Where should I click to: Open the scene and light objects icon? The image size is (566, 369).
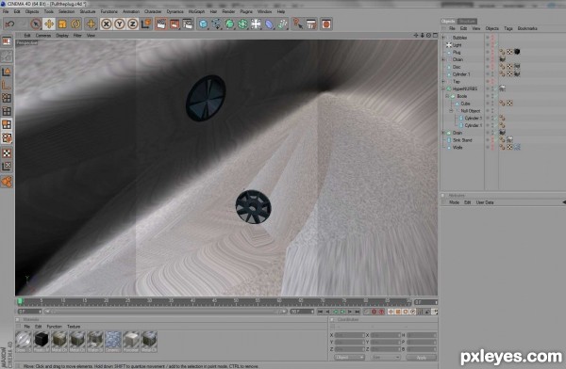coord(257,24)
